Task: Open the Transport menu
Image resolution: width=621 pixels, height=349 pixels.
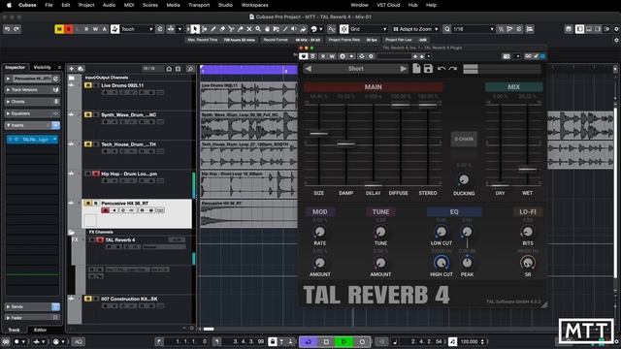Action: [x=199, y=5]
